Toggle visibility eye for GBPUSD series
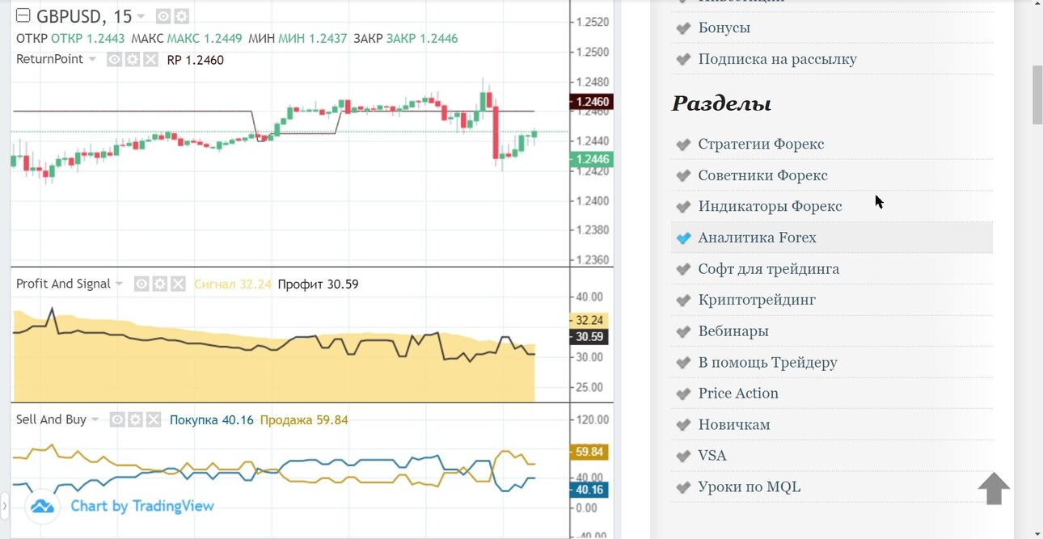Image resolution: width=1043 pixels, height=539 pixels. 163,16
